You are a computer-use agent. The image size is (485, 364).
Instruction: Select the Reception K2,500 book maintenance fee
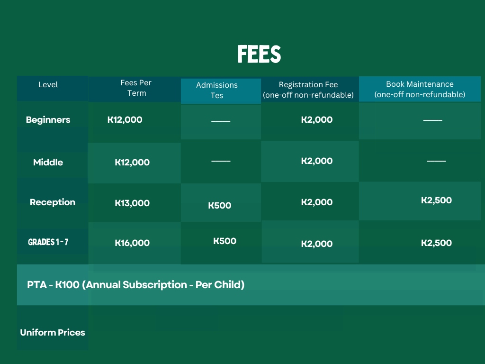tap(436, 200)
